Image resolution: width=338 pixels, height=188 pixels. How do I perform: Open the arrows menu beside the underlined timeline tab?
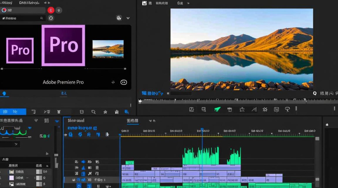click(x=152, y=121)
